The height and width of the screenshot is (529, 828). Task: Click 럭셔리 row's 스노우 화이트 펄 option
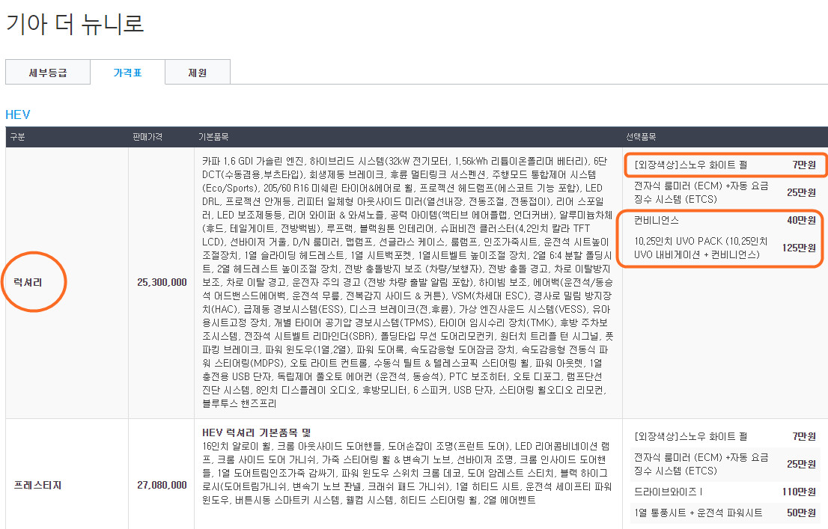tap(691, 165)
